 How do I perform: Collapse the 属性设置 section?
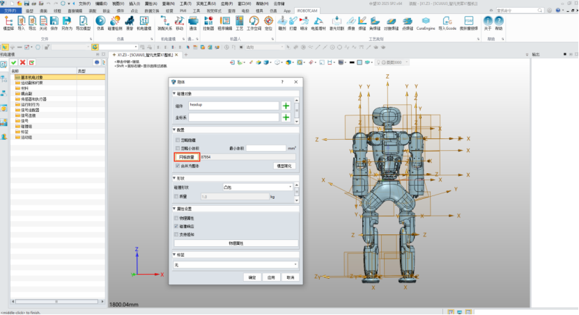174,209
